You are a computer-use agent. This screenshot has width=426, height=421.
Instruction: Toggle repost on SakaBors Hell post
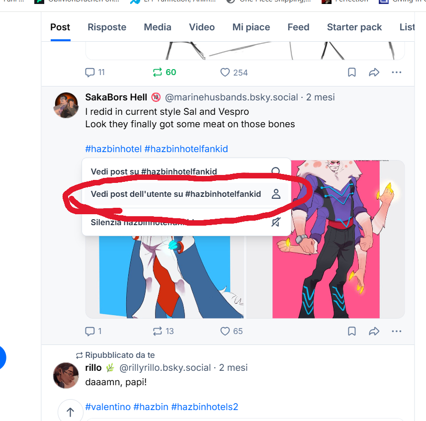pos(158,331)
